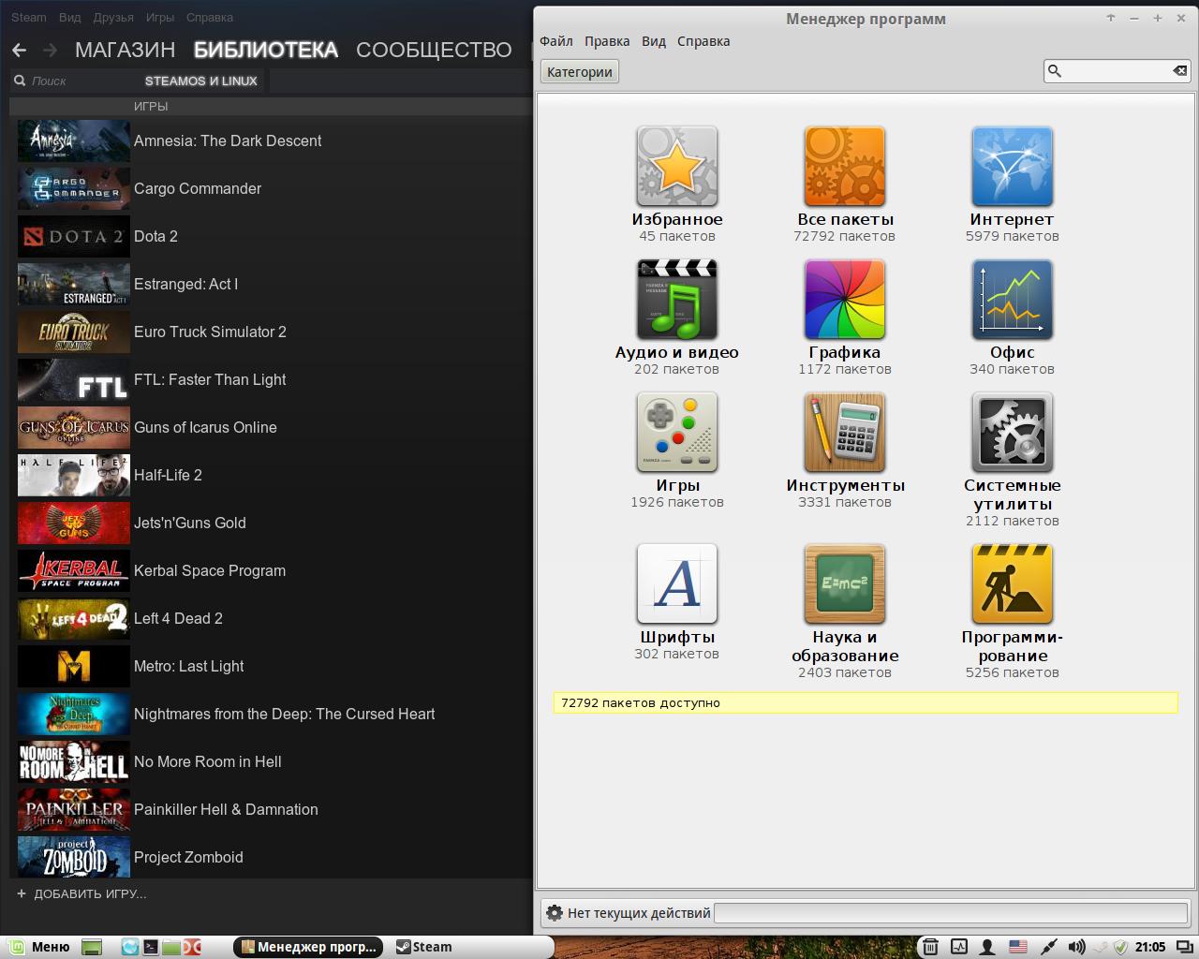Select the Left 4 Dead 2 thumbnail
Image resolution: width=1199 pixels, height=959 pixels.
(74, 619)
